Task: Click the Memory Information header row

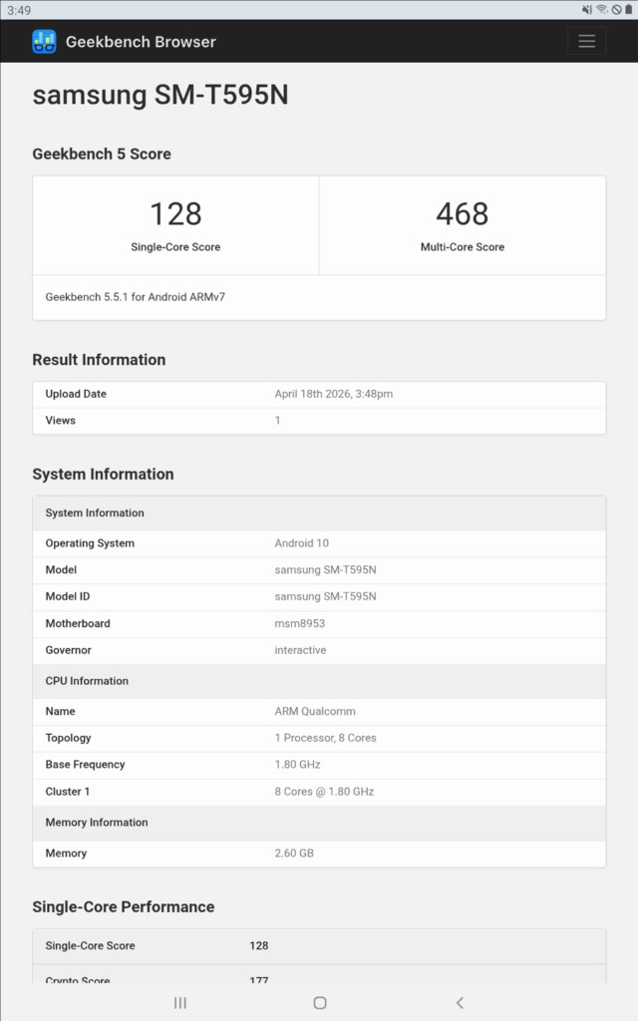Action: click(319, 823)
